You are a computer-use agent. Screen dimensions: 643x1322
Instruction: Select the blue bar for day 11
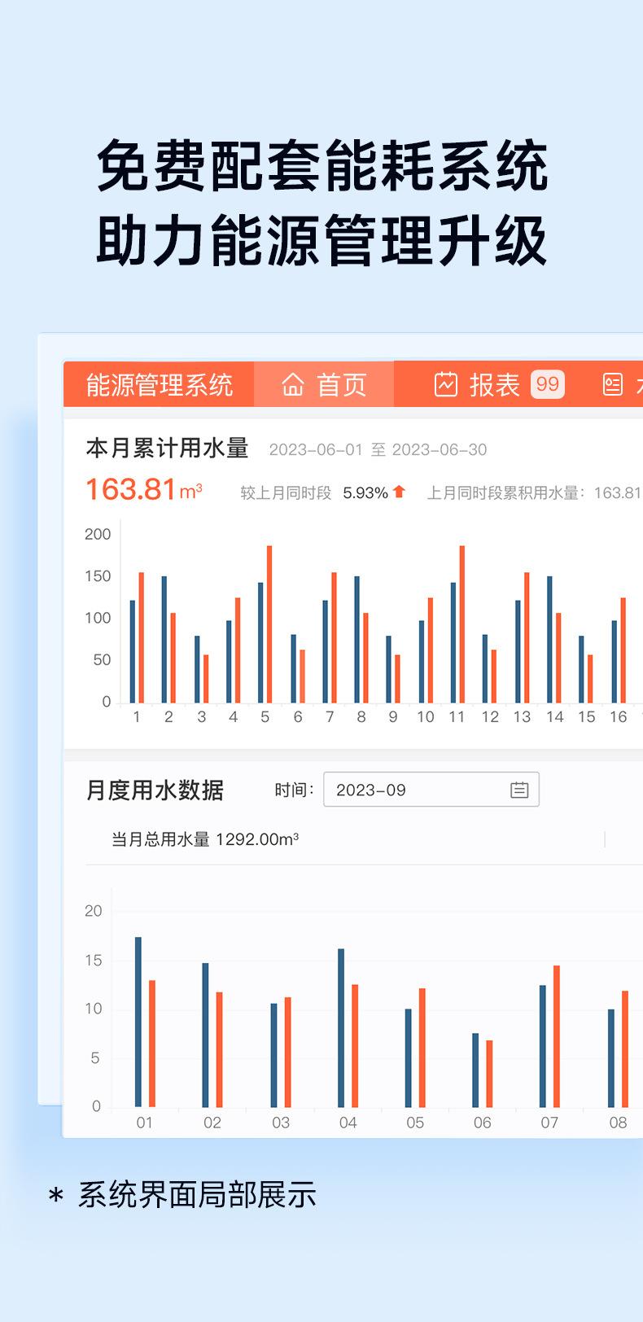pos(453,642)
